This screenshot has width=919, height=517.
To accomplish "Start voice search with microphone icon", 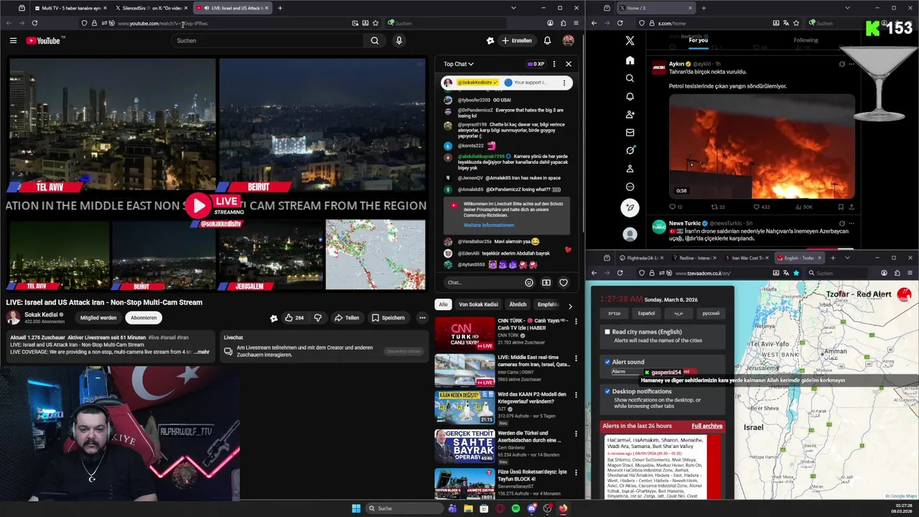I will [399, 41].
